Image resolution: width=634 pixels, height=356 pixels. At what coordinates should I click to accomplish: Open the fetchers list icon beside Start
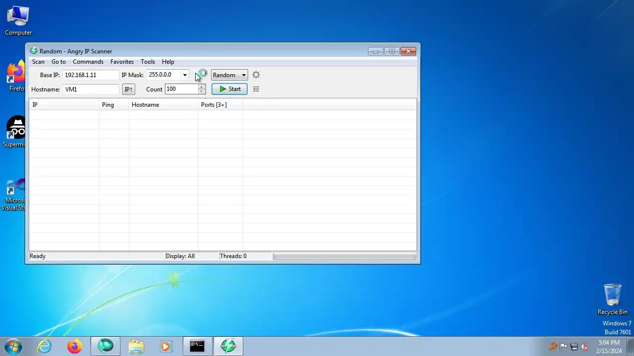(x=256, y=89)
